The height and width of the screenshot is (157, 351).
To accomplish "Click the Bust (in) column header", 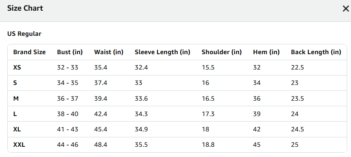I will [70, 52].
